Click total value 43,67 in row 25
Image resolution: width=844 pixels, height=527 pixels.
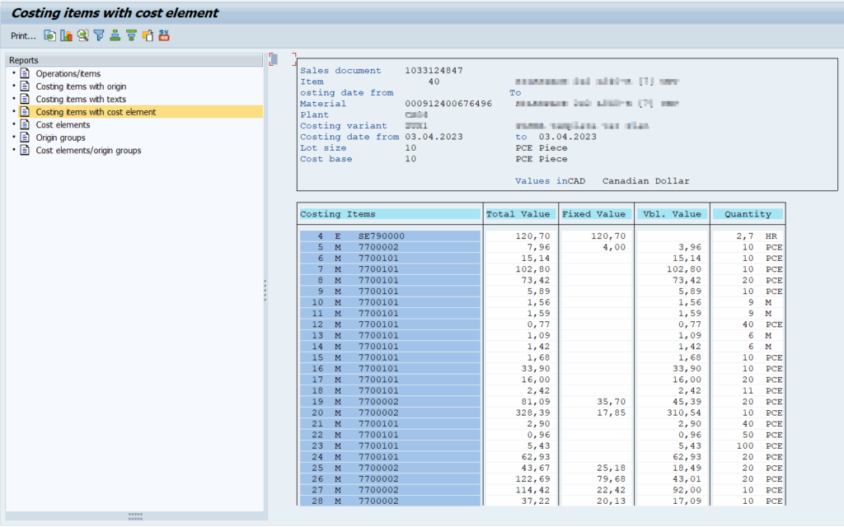(x=536, y=468)
